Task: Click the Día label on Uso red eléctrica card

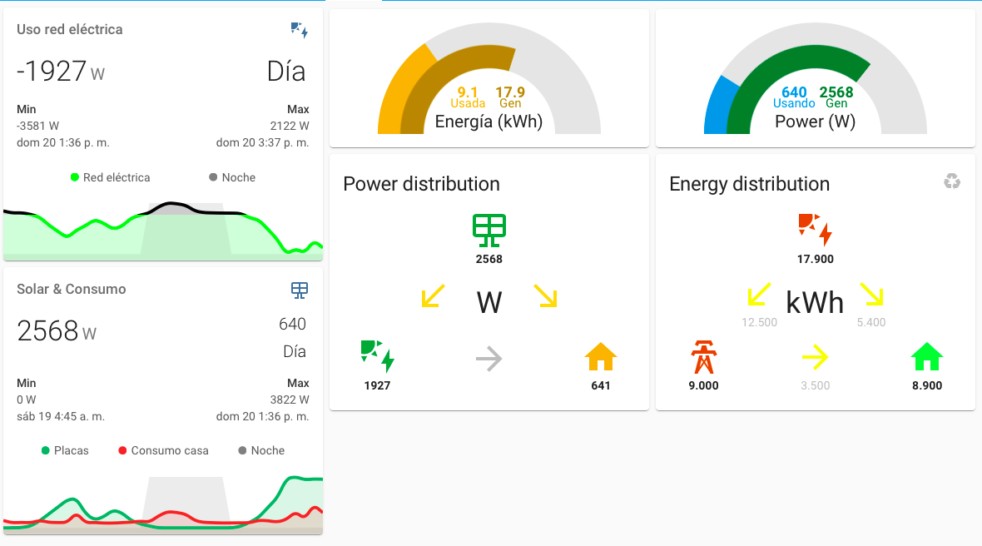Action: [x=285, y=72]
